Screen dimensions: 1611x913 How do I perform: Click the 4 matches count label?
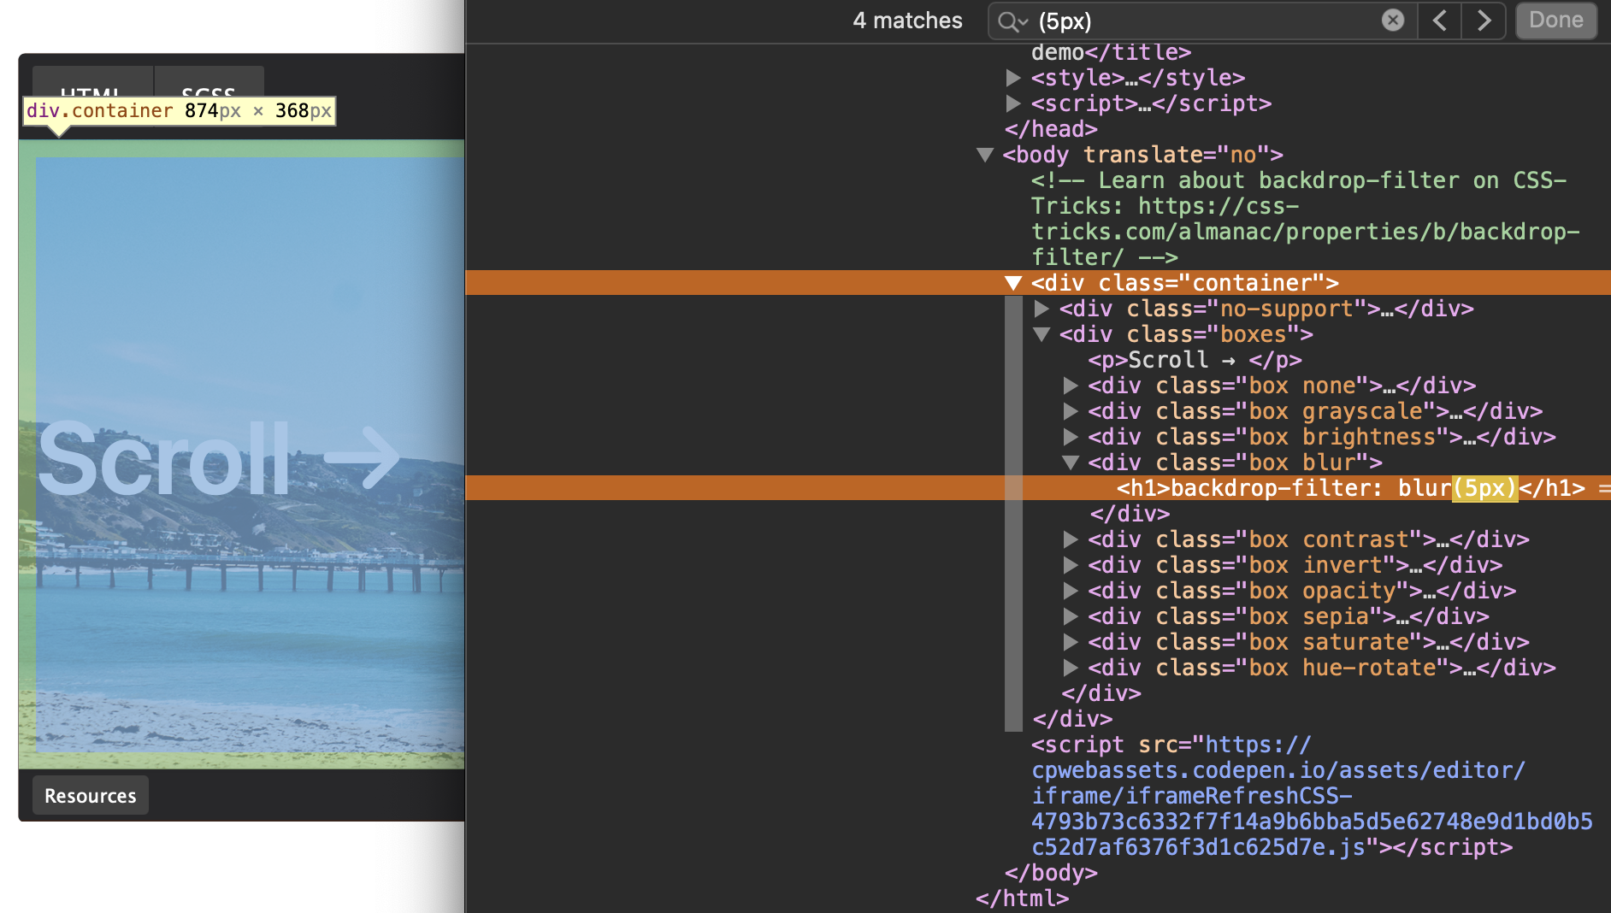click(x=907, y=21)
